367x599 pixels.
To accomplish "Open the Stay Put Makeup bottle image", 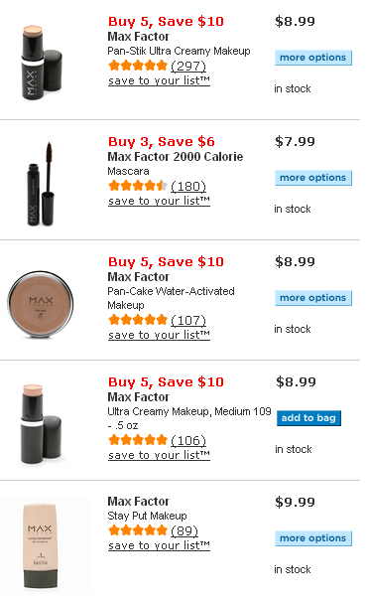I will click(x=41, y=546).
